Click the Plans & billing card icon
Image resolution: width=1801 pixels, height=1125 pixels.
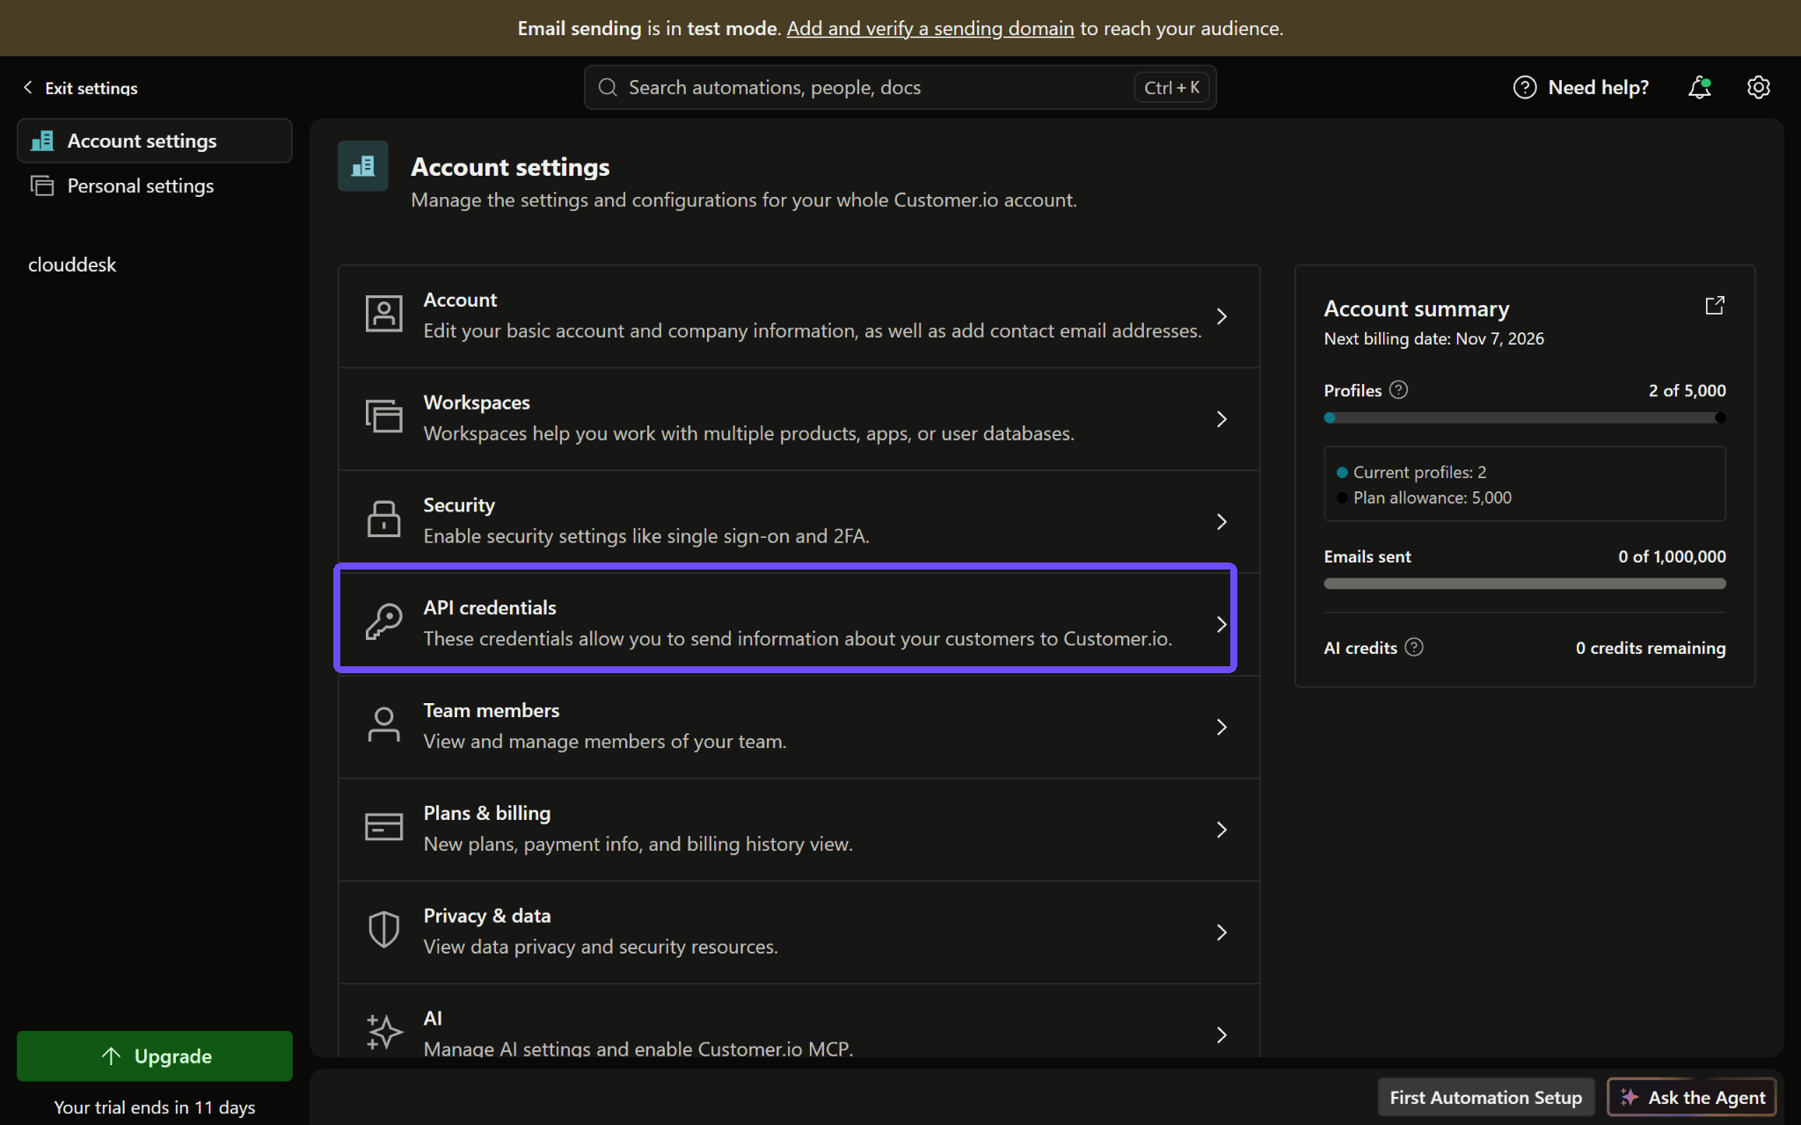[383, 827]
